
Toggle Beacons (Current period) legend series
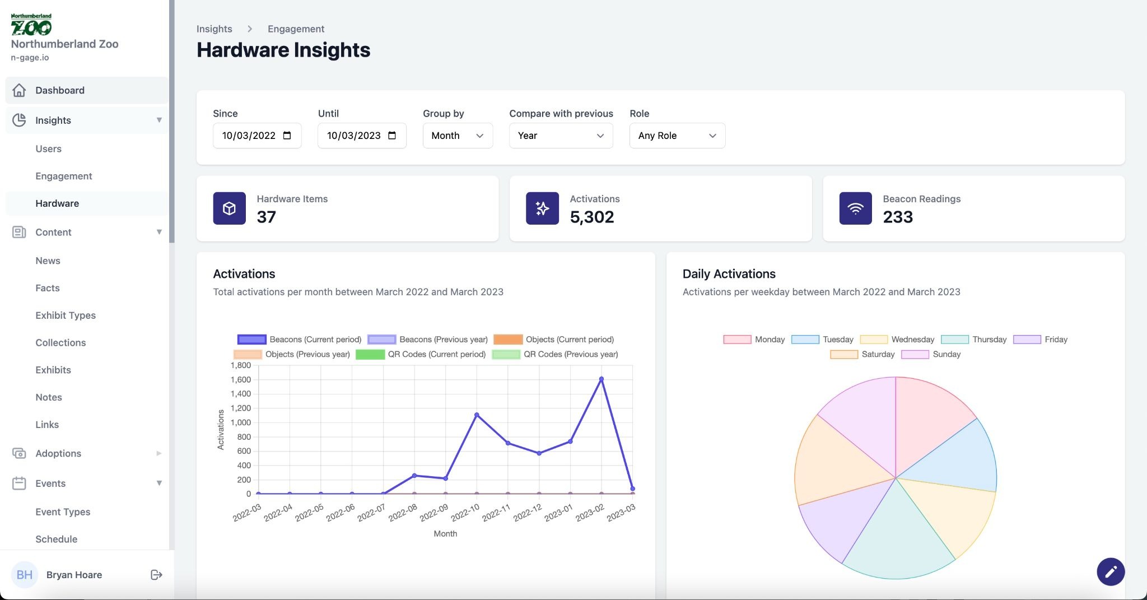[251, 339]
